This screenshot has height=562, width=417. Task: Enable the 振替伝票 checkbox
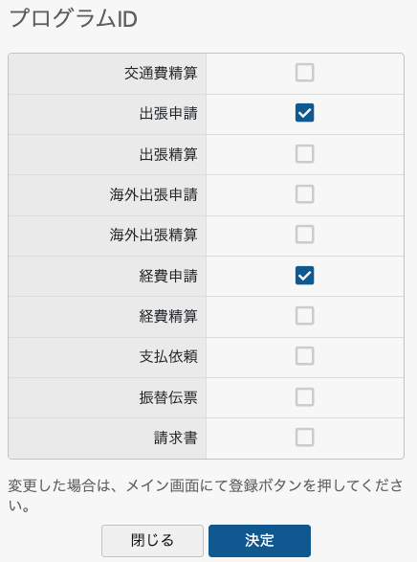click(304, 396)
